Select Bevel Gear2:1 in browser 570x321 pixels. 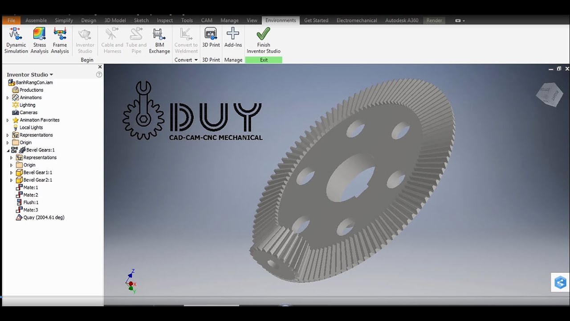(34, 180)
